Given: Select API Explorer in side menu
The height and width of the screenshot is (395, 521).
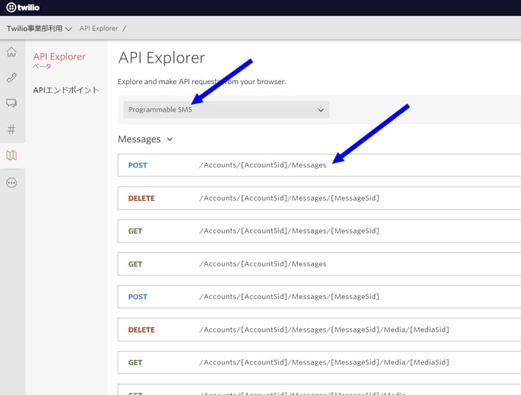Looking at the screenshot, I should [x=59, y=57].
